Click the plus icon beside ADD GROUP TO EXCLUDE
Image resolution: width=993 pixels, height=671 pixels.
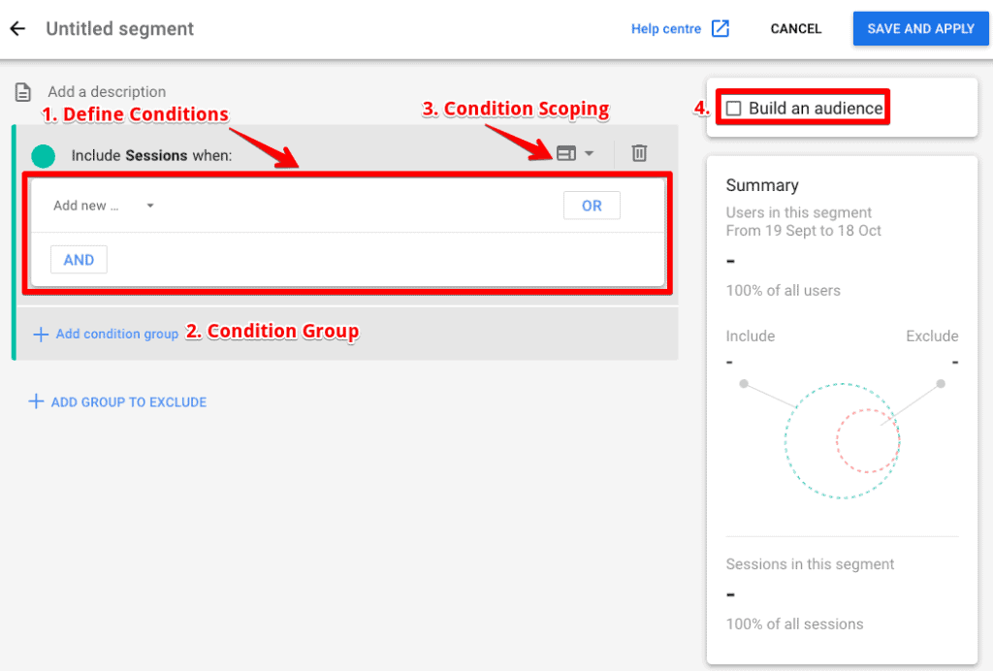[x=36, y=401]
